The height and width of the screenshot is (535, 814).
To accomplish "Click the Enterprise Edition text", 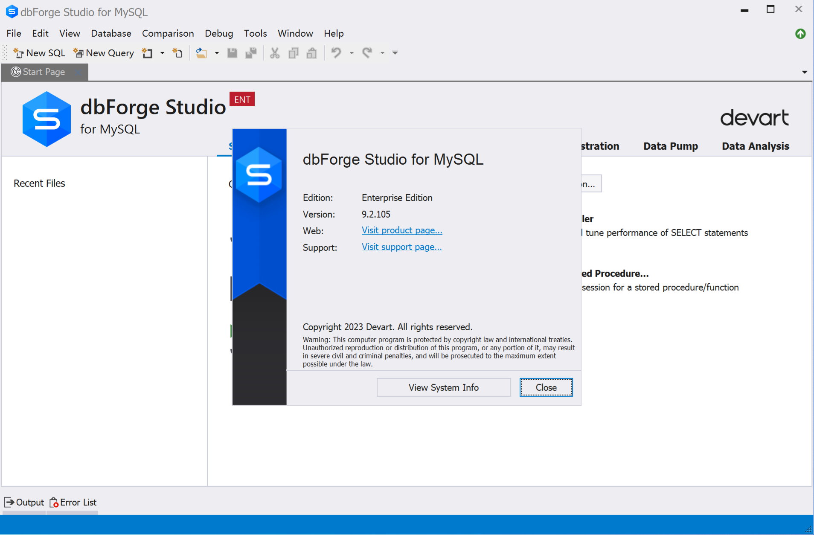I will pyautogui.click(x=397, y=198).
